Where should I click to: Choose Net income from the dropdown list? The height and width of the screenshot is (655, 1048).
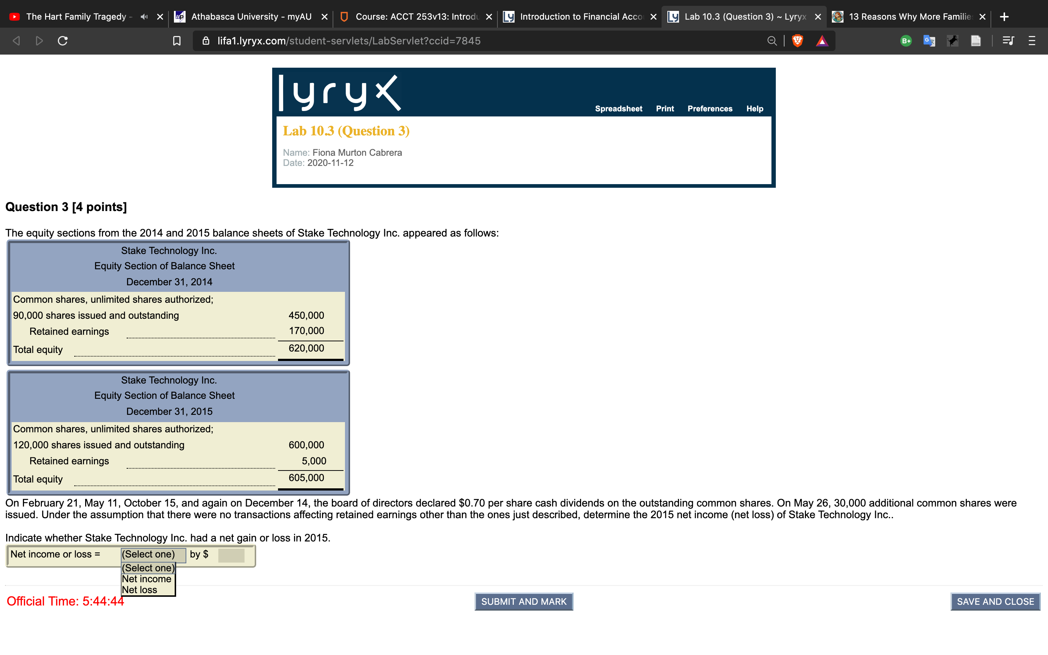(146, 579)
